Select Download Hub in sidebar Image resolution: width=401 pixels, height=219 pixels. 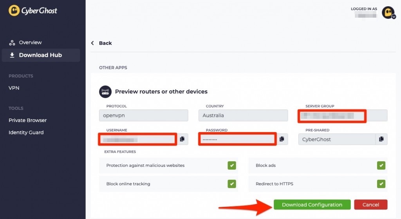pyautogui.click(x=41, y=55)
